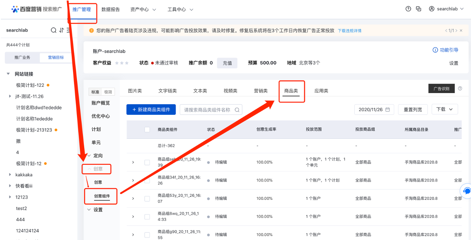Viewport: 471px width, 240px height.
Task: Check the box for 商品组34f_20_11_26_16:26 row
Action: click(x=147, y=180)
